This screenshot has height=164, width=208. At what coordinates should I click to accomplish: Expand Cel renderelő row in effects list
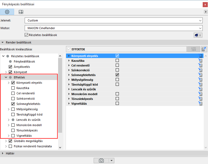click(69, 65)
